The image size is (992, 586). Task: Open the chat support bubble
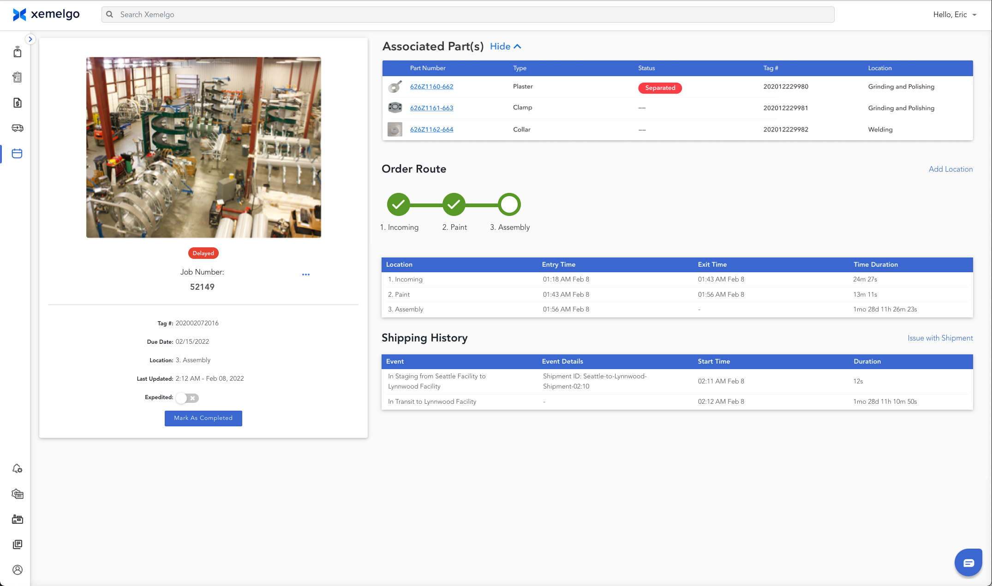point(968,562)
